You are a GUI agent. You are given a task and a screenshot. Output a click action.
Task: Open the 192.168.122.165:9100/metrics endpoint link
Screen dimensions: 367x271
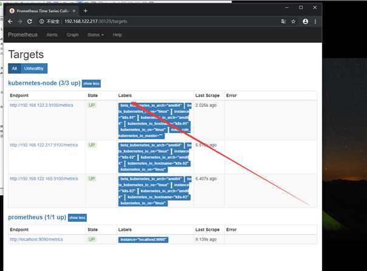coord(44,179)
